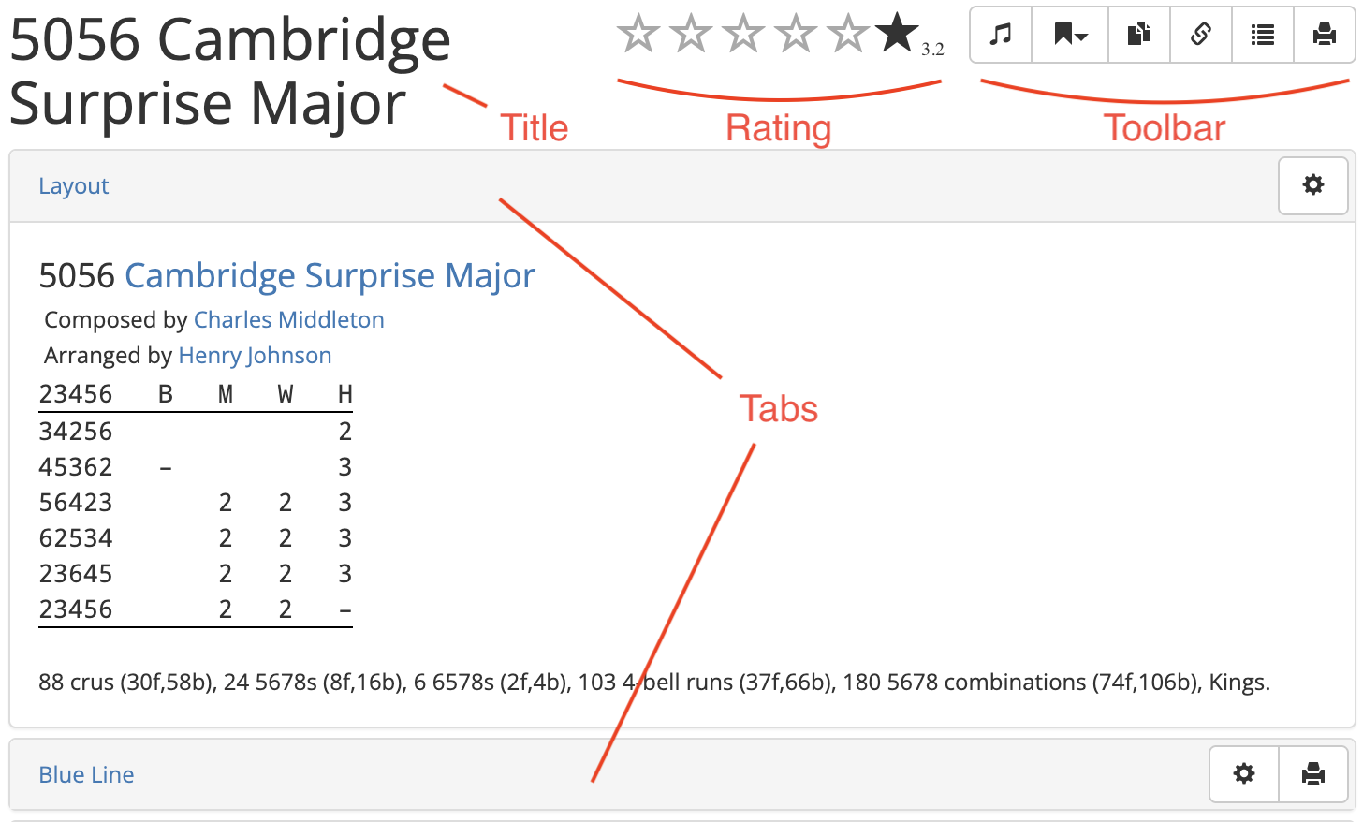
Task: Click the copy documents icon
Action: coord(1138,36)
